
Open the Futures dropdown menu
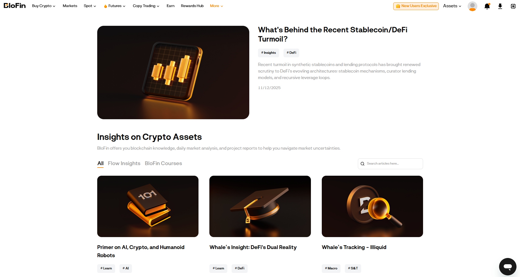point(115,6)
